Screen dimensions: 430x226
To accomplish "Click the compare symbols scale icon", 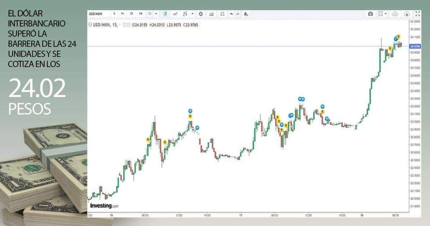I will [x=222, y=14].
